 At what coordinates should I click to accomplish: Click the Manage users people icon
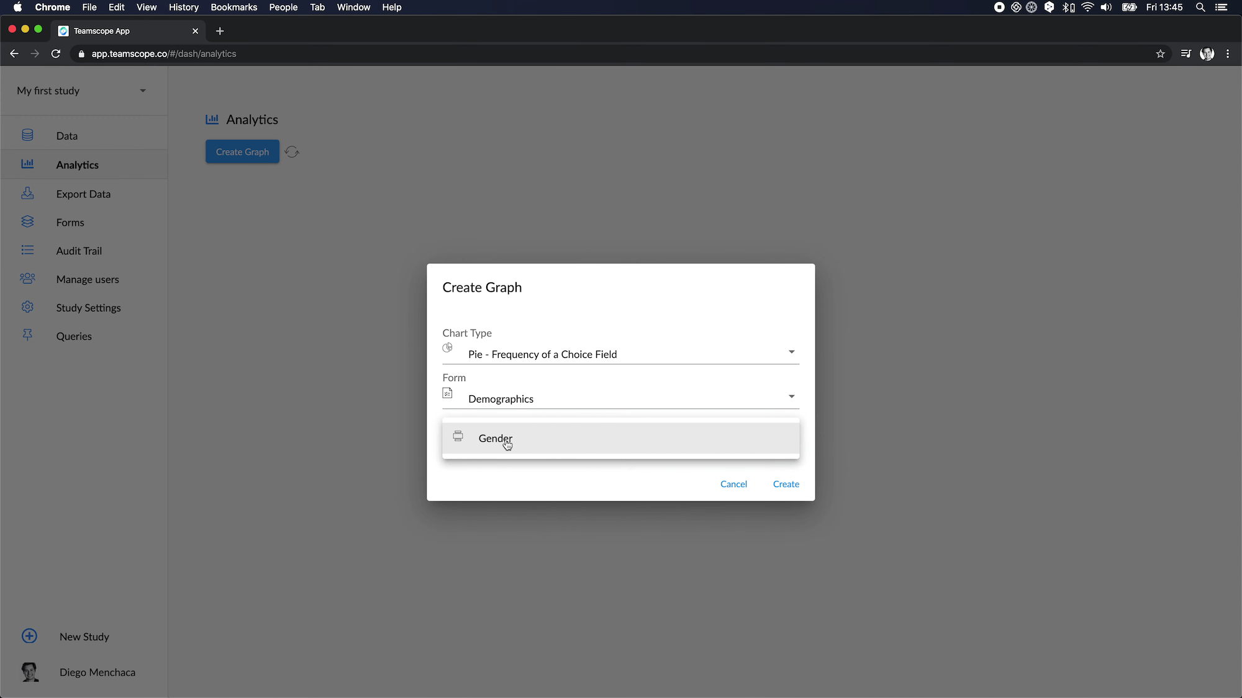[27, 279]
